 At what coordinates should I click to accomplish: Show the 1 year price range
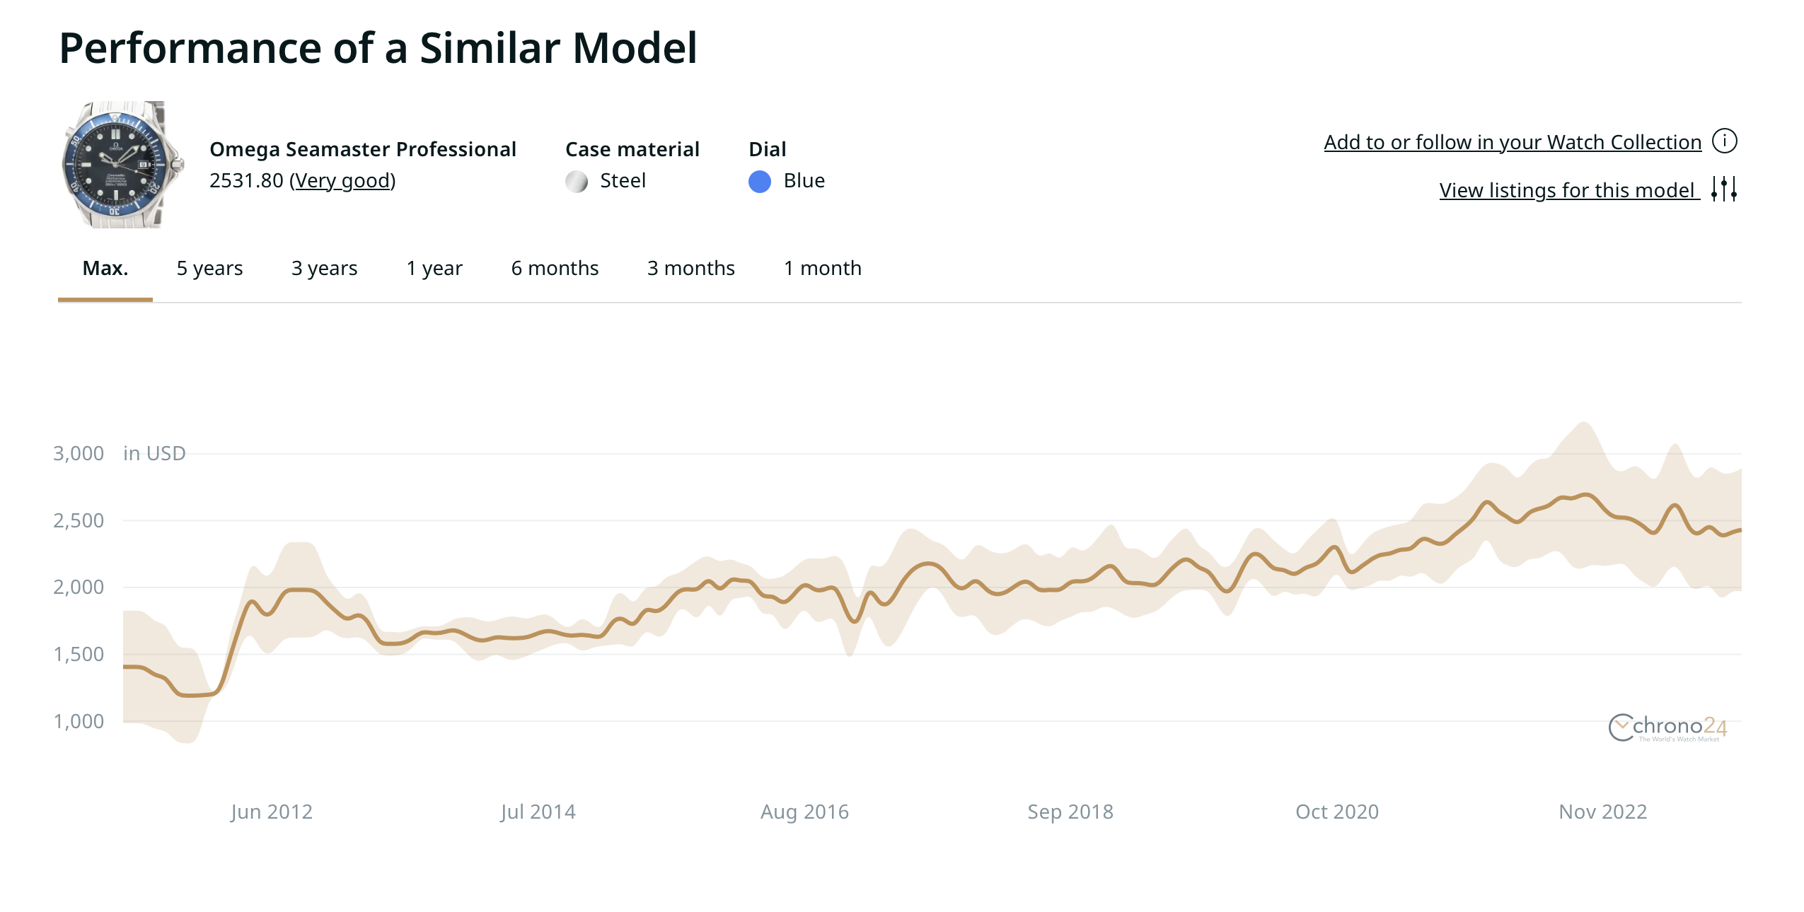pyautogui.click(x=434, y=269)
